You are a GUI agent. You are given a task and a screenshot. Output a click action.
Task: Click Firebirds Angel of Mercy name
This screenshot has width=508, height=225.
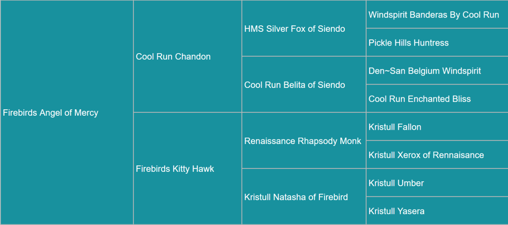tap(51, 113)
